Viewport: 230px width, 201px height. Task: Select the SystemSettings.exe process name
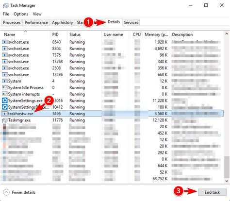[x=25, y=100]
